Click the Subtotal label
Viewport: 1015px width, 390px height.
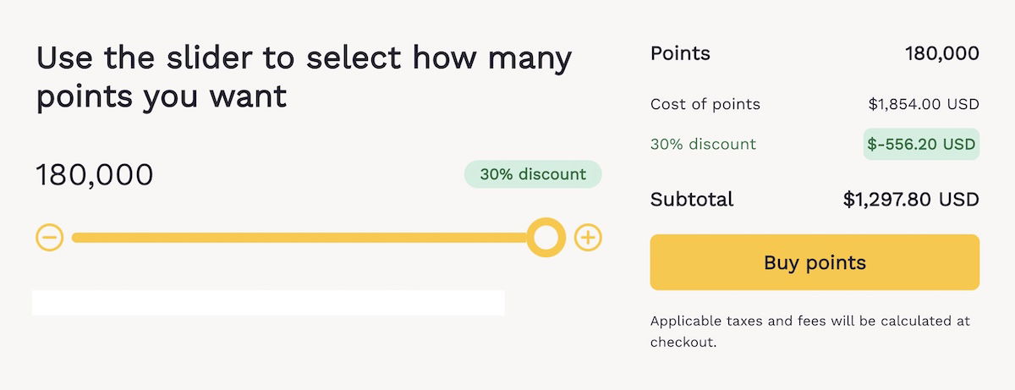click(692, 200)
